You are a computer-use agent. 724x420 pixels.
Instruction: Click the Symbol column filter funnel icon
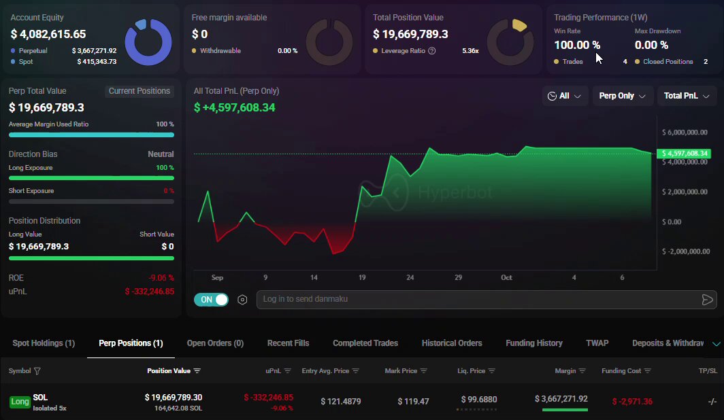37,371
